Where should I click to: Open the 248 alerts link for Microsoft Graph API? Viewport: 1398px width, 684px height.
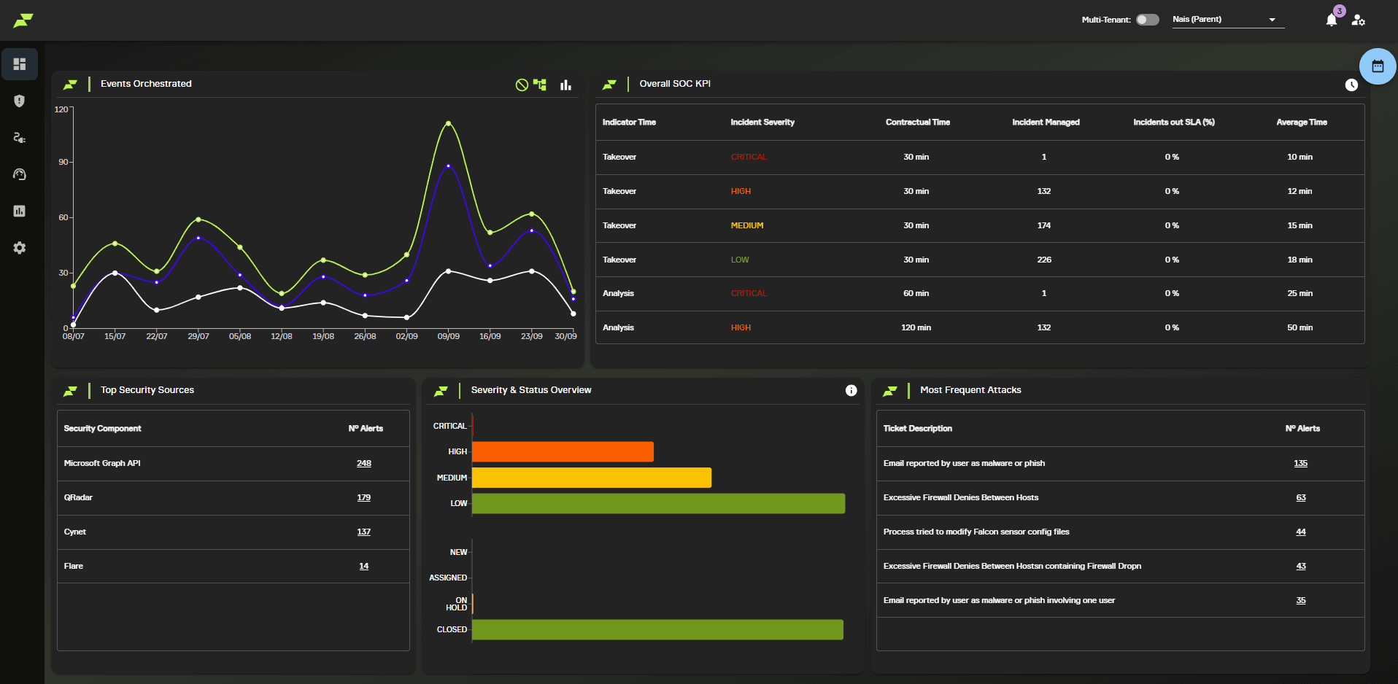coord(364,464)
